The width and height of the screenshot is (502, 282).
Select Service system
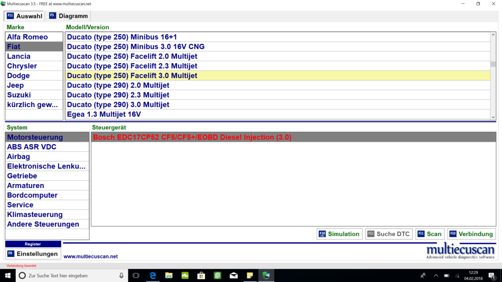pyautogui.click(x=47, y=205)
